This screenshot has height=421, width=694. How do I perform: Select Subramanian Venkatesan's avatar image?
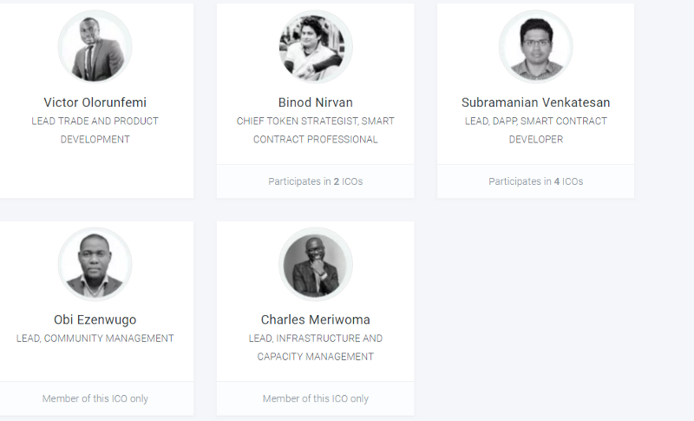point(535,48)
